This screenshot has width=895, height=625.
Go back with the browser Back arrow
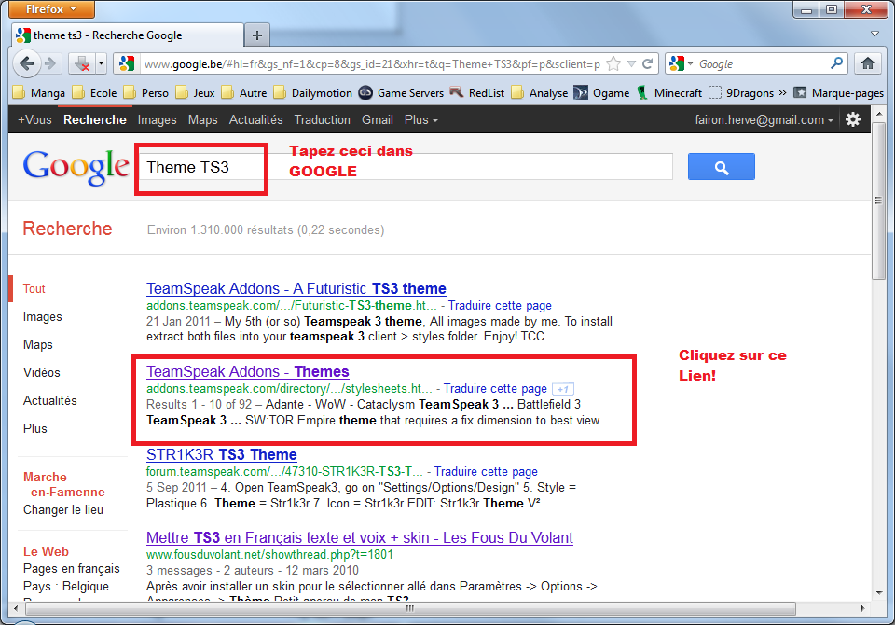click(26, 62)
